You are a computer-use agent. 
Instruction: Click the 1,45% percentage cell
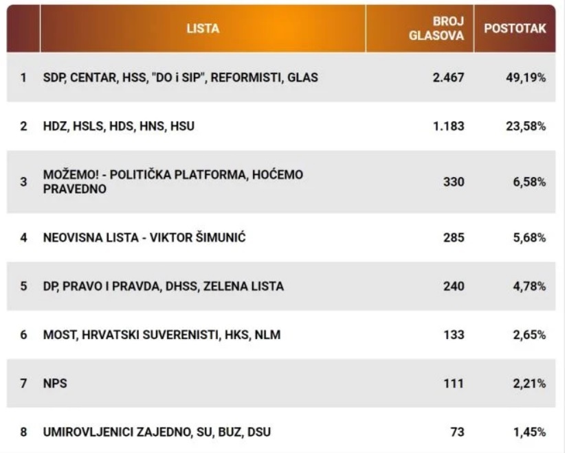tap(529, 432)
